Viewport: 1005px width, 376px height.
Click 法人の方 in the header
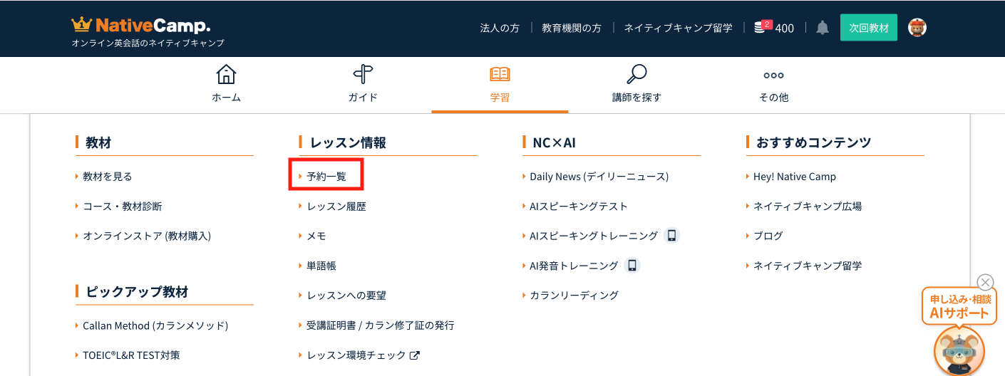tap(499, 28)
